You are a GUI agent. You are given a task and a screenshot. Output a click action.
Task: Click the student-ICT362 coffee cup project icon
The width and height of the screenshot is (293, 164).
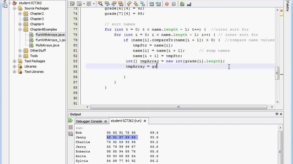[x=15, y=3]
